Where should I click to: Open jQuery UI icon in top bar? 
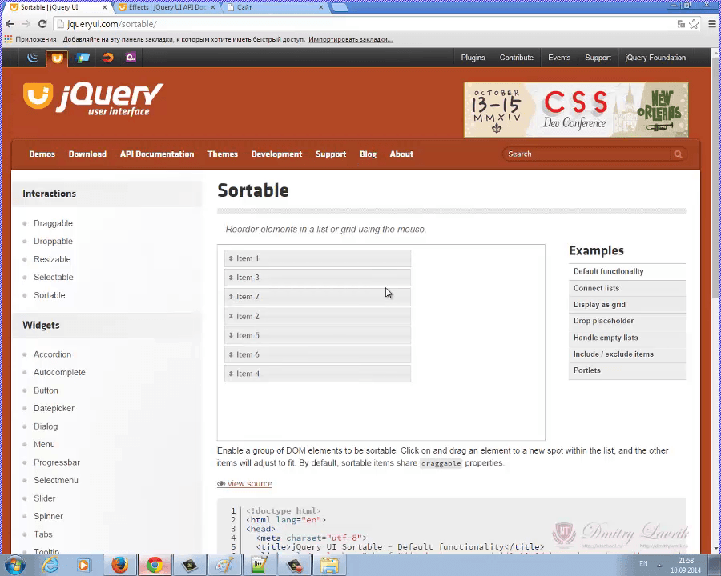tap(57, 58)
